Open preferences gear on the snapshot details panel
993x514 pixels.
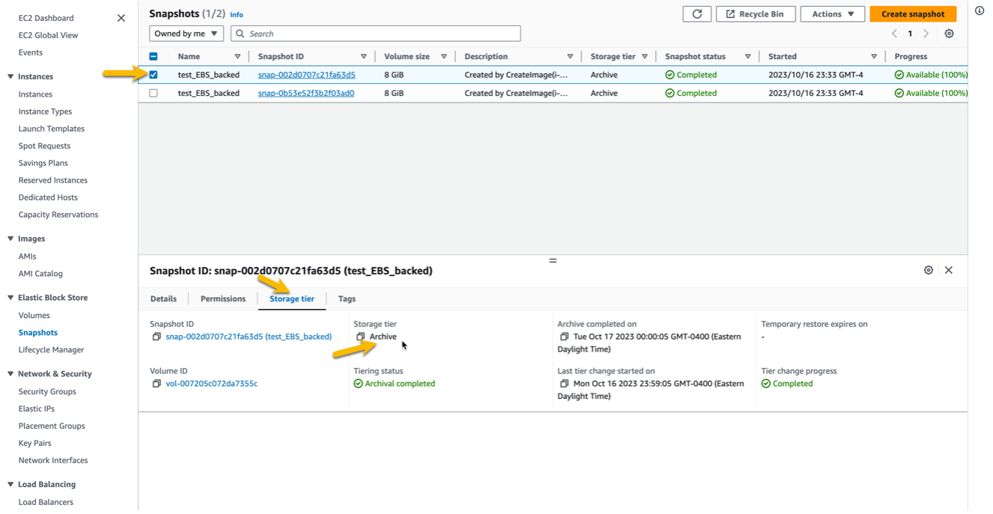[x=929, y=270]
